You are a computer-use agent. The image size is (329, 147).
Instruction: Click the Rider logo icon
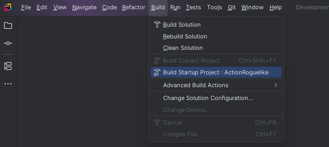click(8, 7)
